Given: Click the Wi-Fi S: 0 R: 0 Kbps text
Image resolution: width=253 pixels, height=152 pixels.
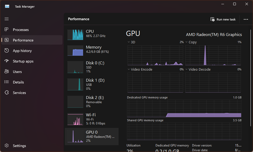Looking at the screenshot, I should point(96,123).
